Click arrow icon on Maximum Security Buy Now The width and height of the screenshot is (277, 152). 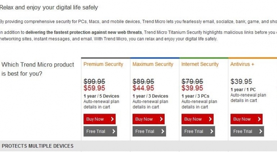pyautogui.click(x=161, y=119)
